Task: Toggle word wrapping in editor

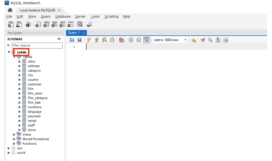Action: [x=226, y=40]
